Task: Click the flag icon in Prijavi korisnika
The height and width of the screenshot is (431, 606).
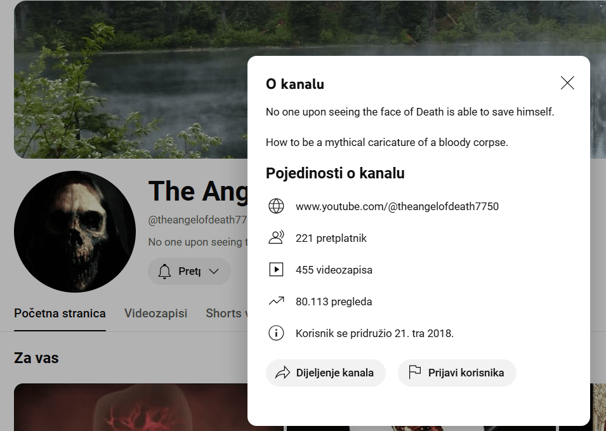Action: (x=415, y=372)
